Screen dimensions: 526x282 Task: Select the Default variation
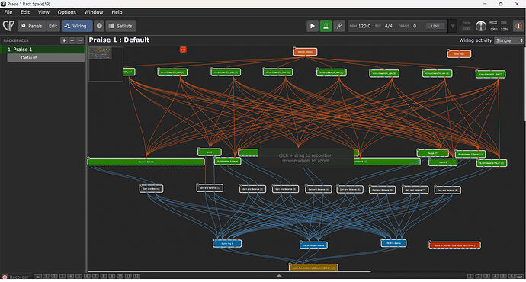pyautogui.click(x=47, y=58)
